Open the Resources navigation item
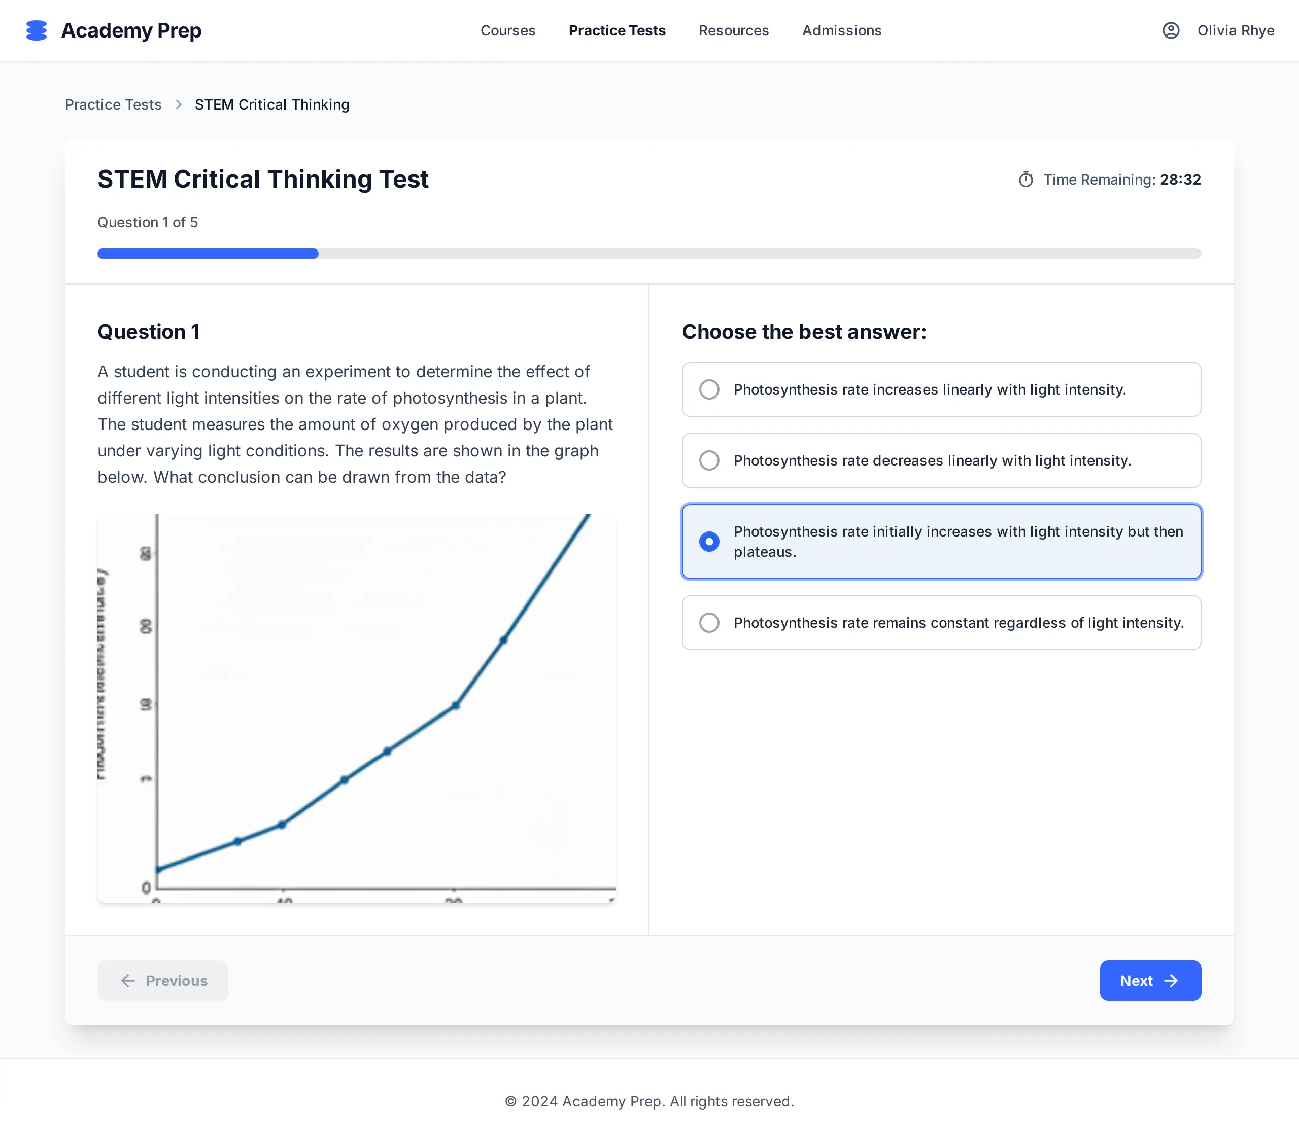Viewport: 1299px width, 1144px height. (733, 30)
